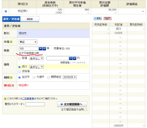The width and height of the screenshot is (147, 128).
Task: Open the 指値 condition dropdown
Action: click(x=37, y=58)
